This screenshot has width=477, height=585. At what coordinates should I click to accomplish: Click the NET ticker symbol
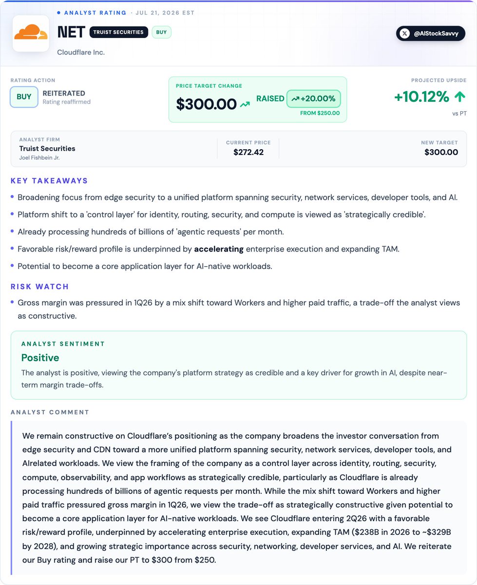[71, 32]
